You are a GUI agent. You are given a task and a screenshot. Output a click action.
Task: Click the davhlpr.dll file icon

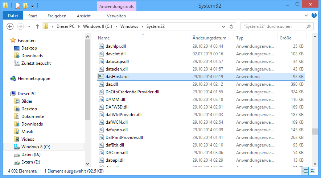pyautogui.click(x=101, y=46)
